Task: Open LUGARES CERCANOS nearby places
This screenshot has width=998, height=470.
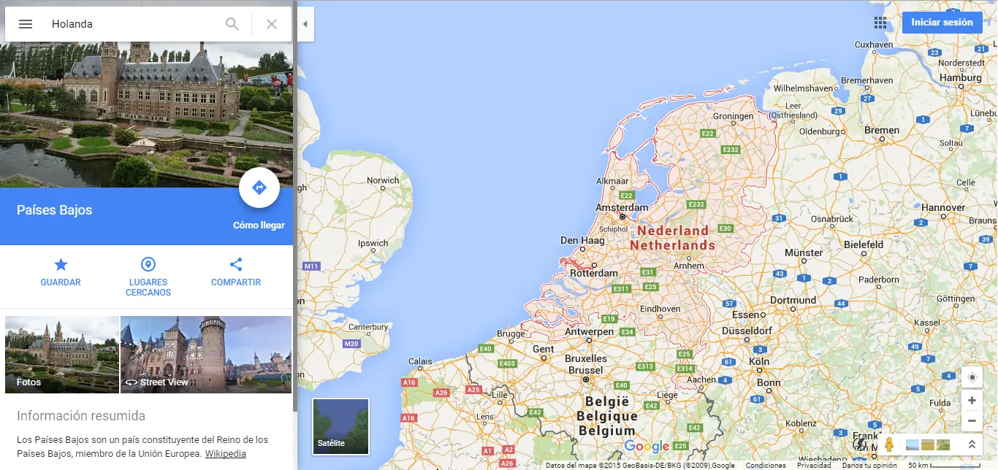Action: [x=148, y=277]
